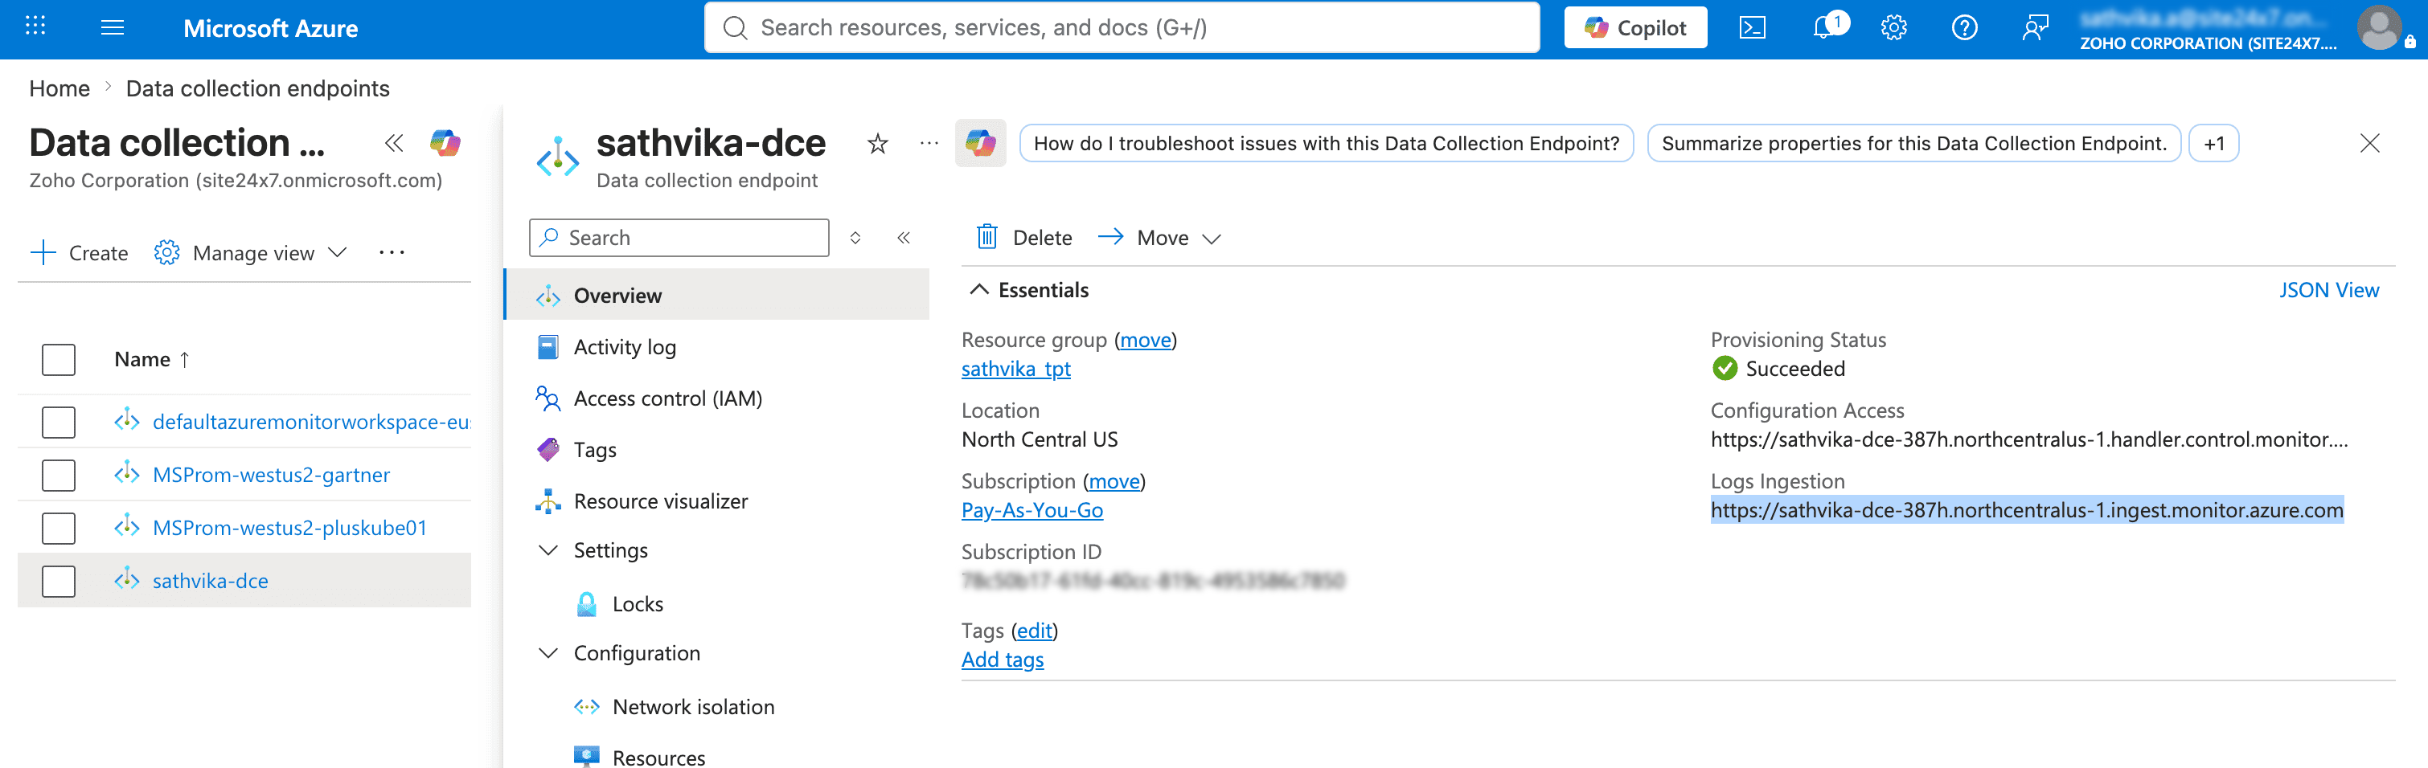Go to Home breadcrumb
Screen dimensions: 2428x768
click(59, 88)
